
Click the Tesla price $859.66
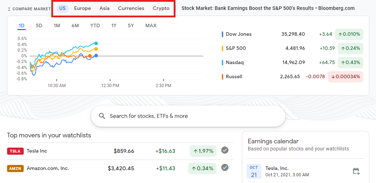124,151
